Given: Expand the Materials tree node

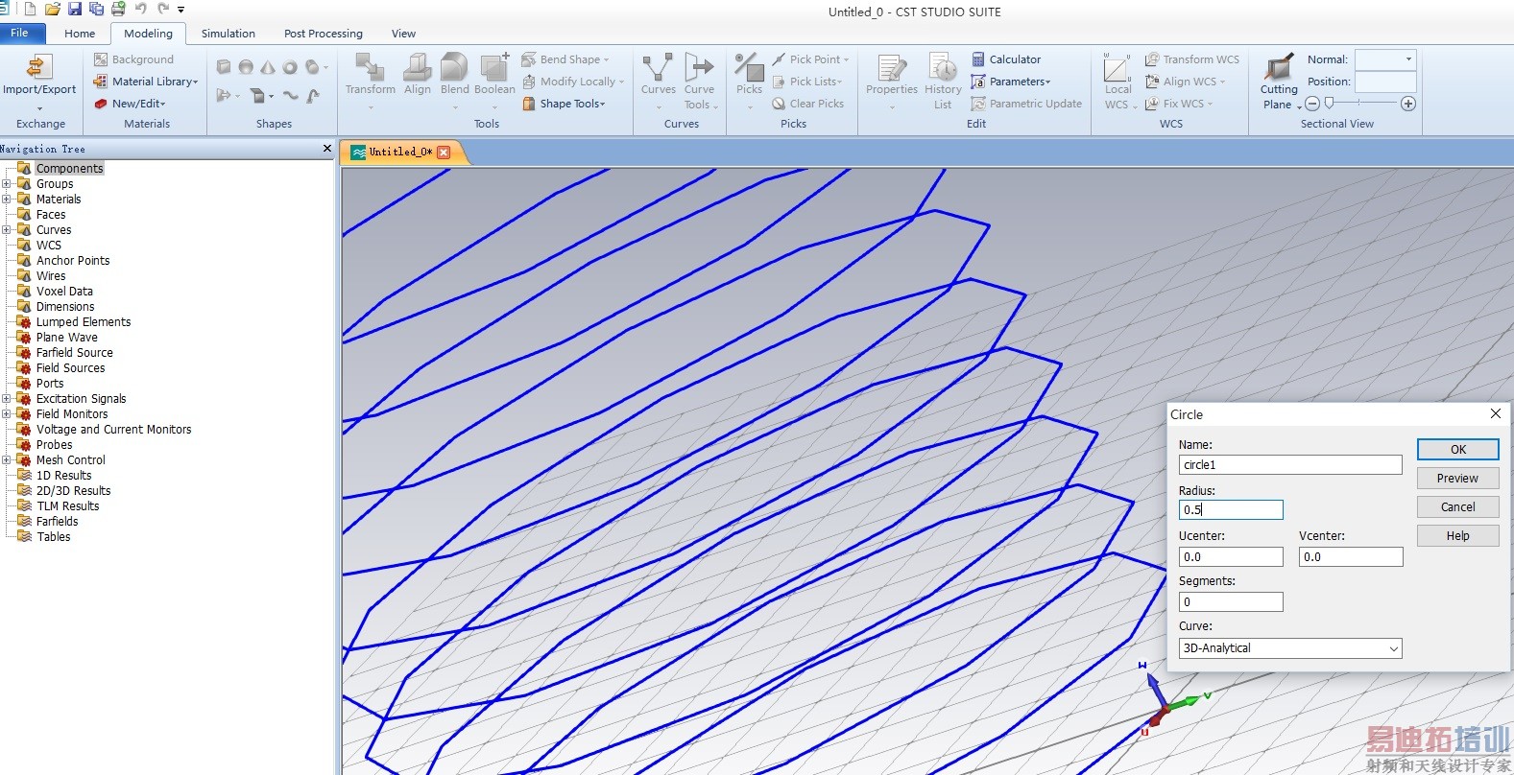Looking at the screenshot, I should point(7,200).
